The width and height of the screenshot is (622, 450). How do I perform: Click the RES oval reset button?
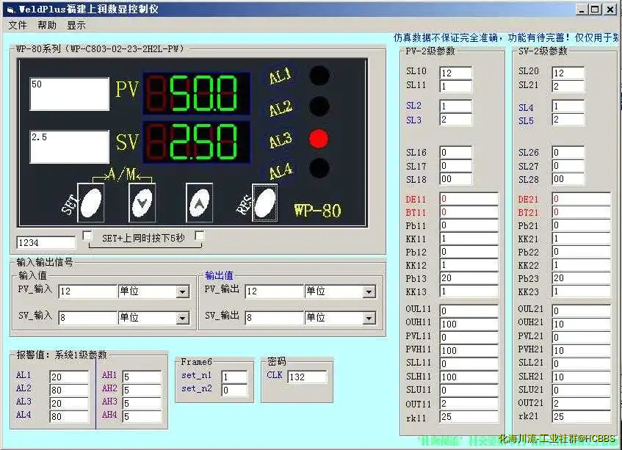tap(265, 203)
